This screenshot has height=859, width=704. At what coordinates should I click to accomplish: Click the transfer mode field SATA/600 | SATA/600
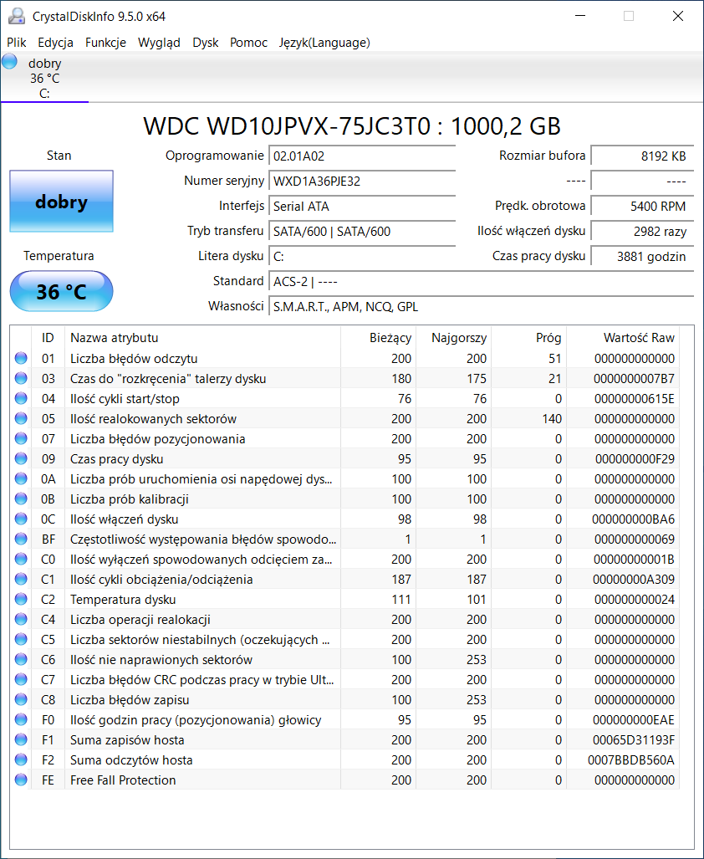(x=362, y=231)
